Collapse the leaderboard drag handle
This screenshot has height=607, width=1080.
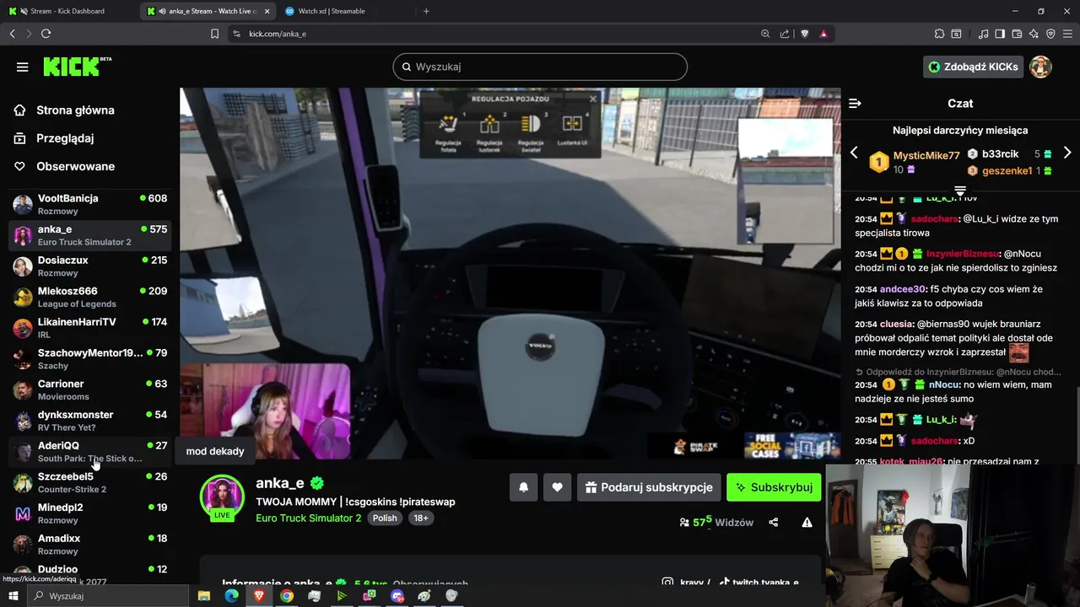point(959,191)
